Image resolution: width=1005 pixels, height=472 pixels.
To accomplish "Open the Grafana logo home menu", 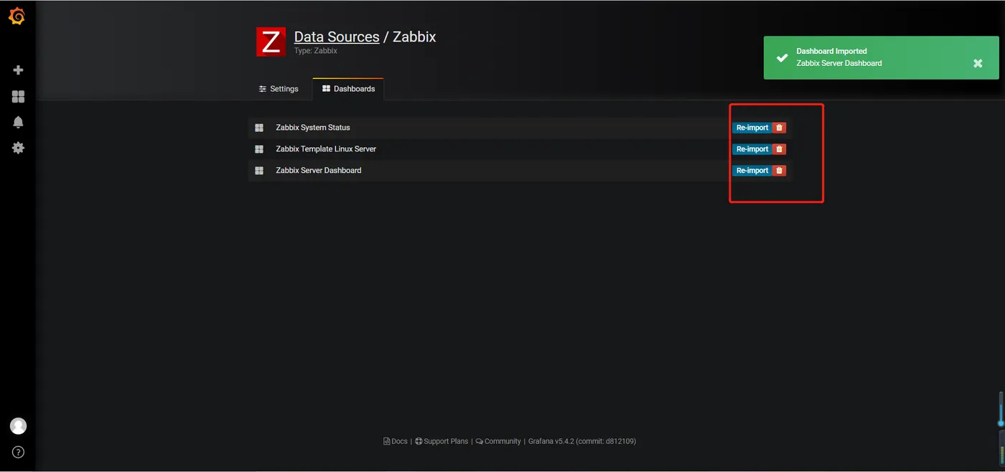I will [17, 16].
